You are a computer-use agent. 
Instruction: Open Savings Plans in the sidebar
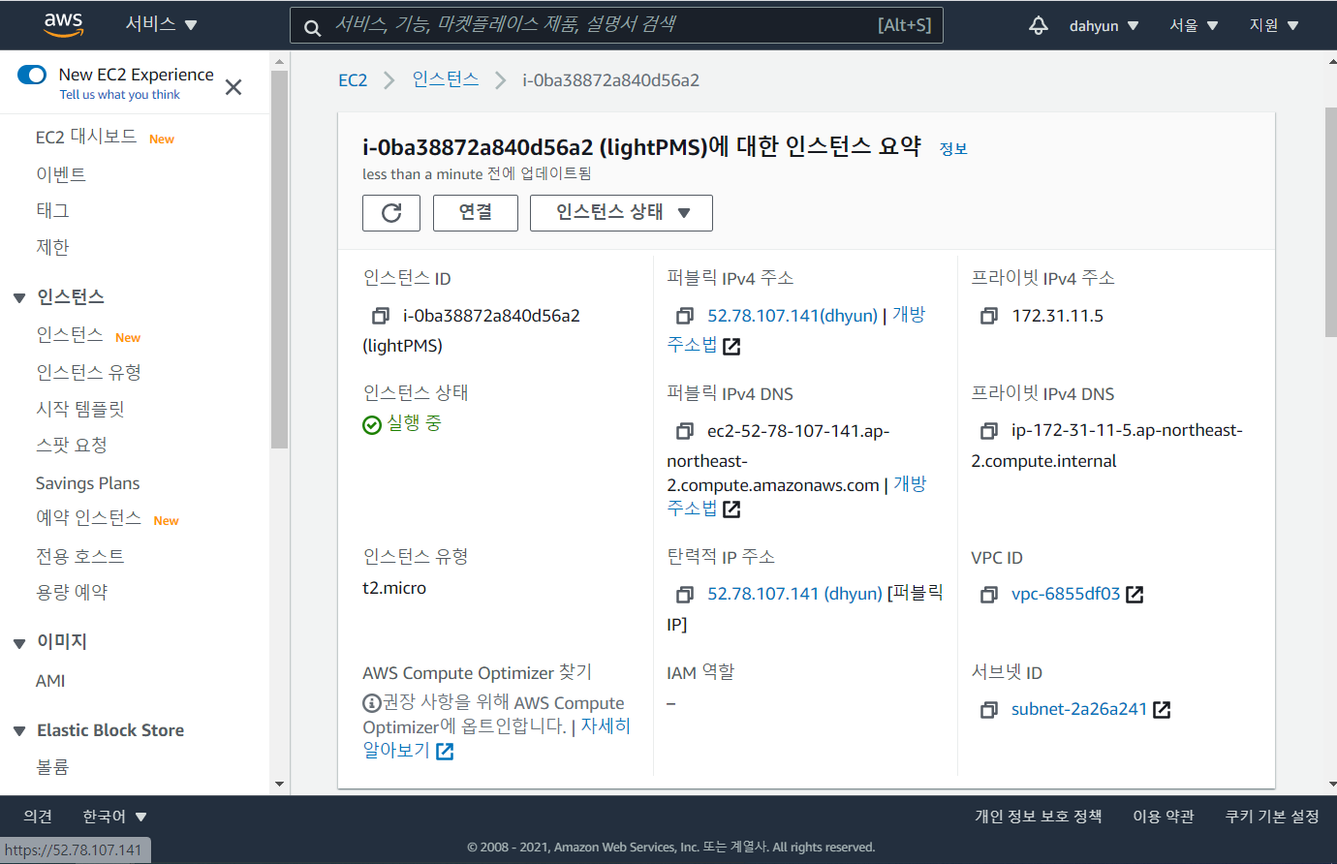(x=87, y=483)
